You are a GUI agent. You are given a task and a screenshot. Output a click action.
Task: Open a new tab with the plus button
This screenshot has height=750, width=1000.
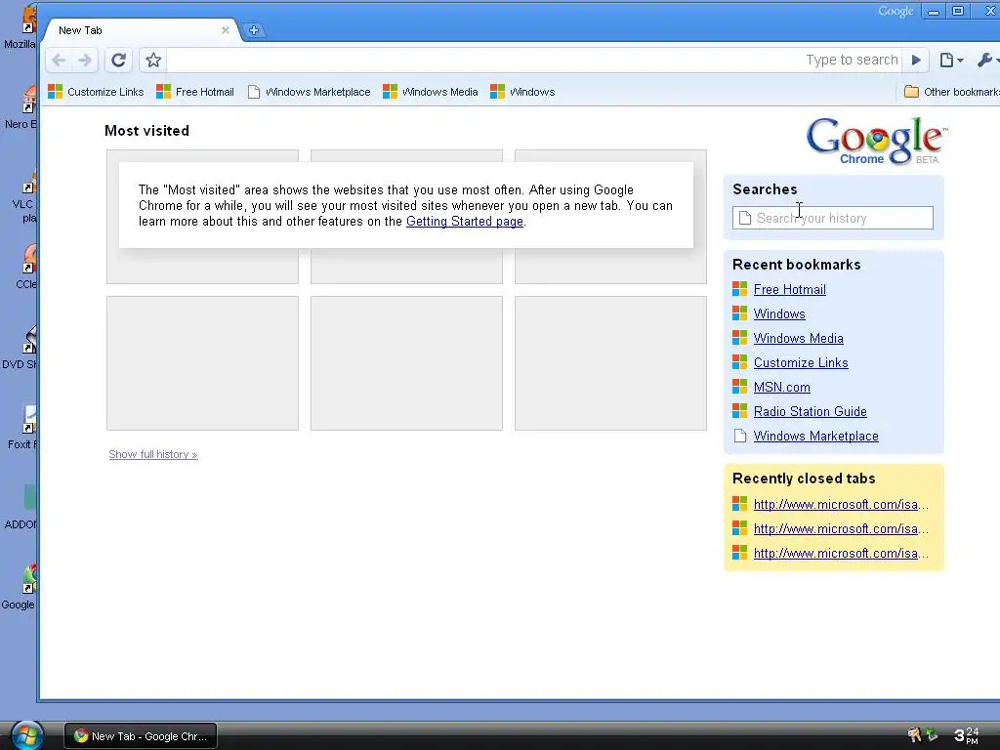(253, 30)
